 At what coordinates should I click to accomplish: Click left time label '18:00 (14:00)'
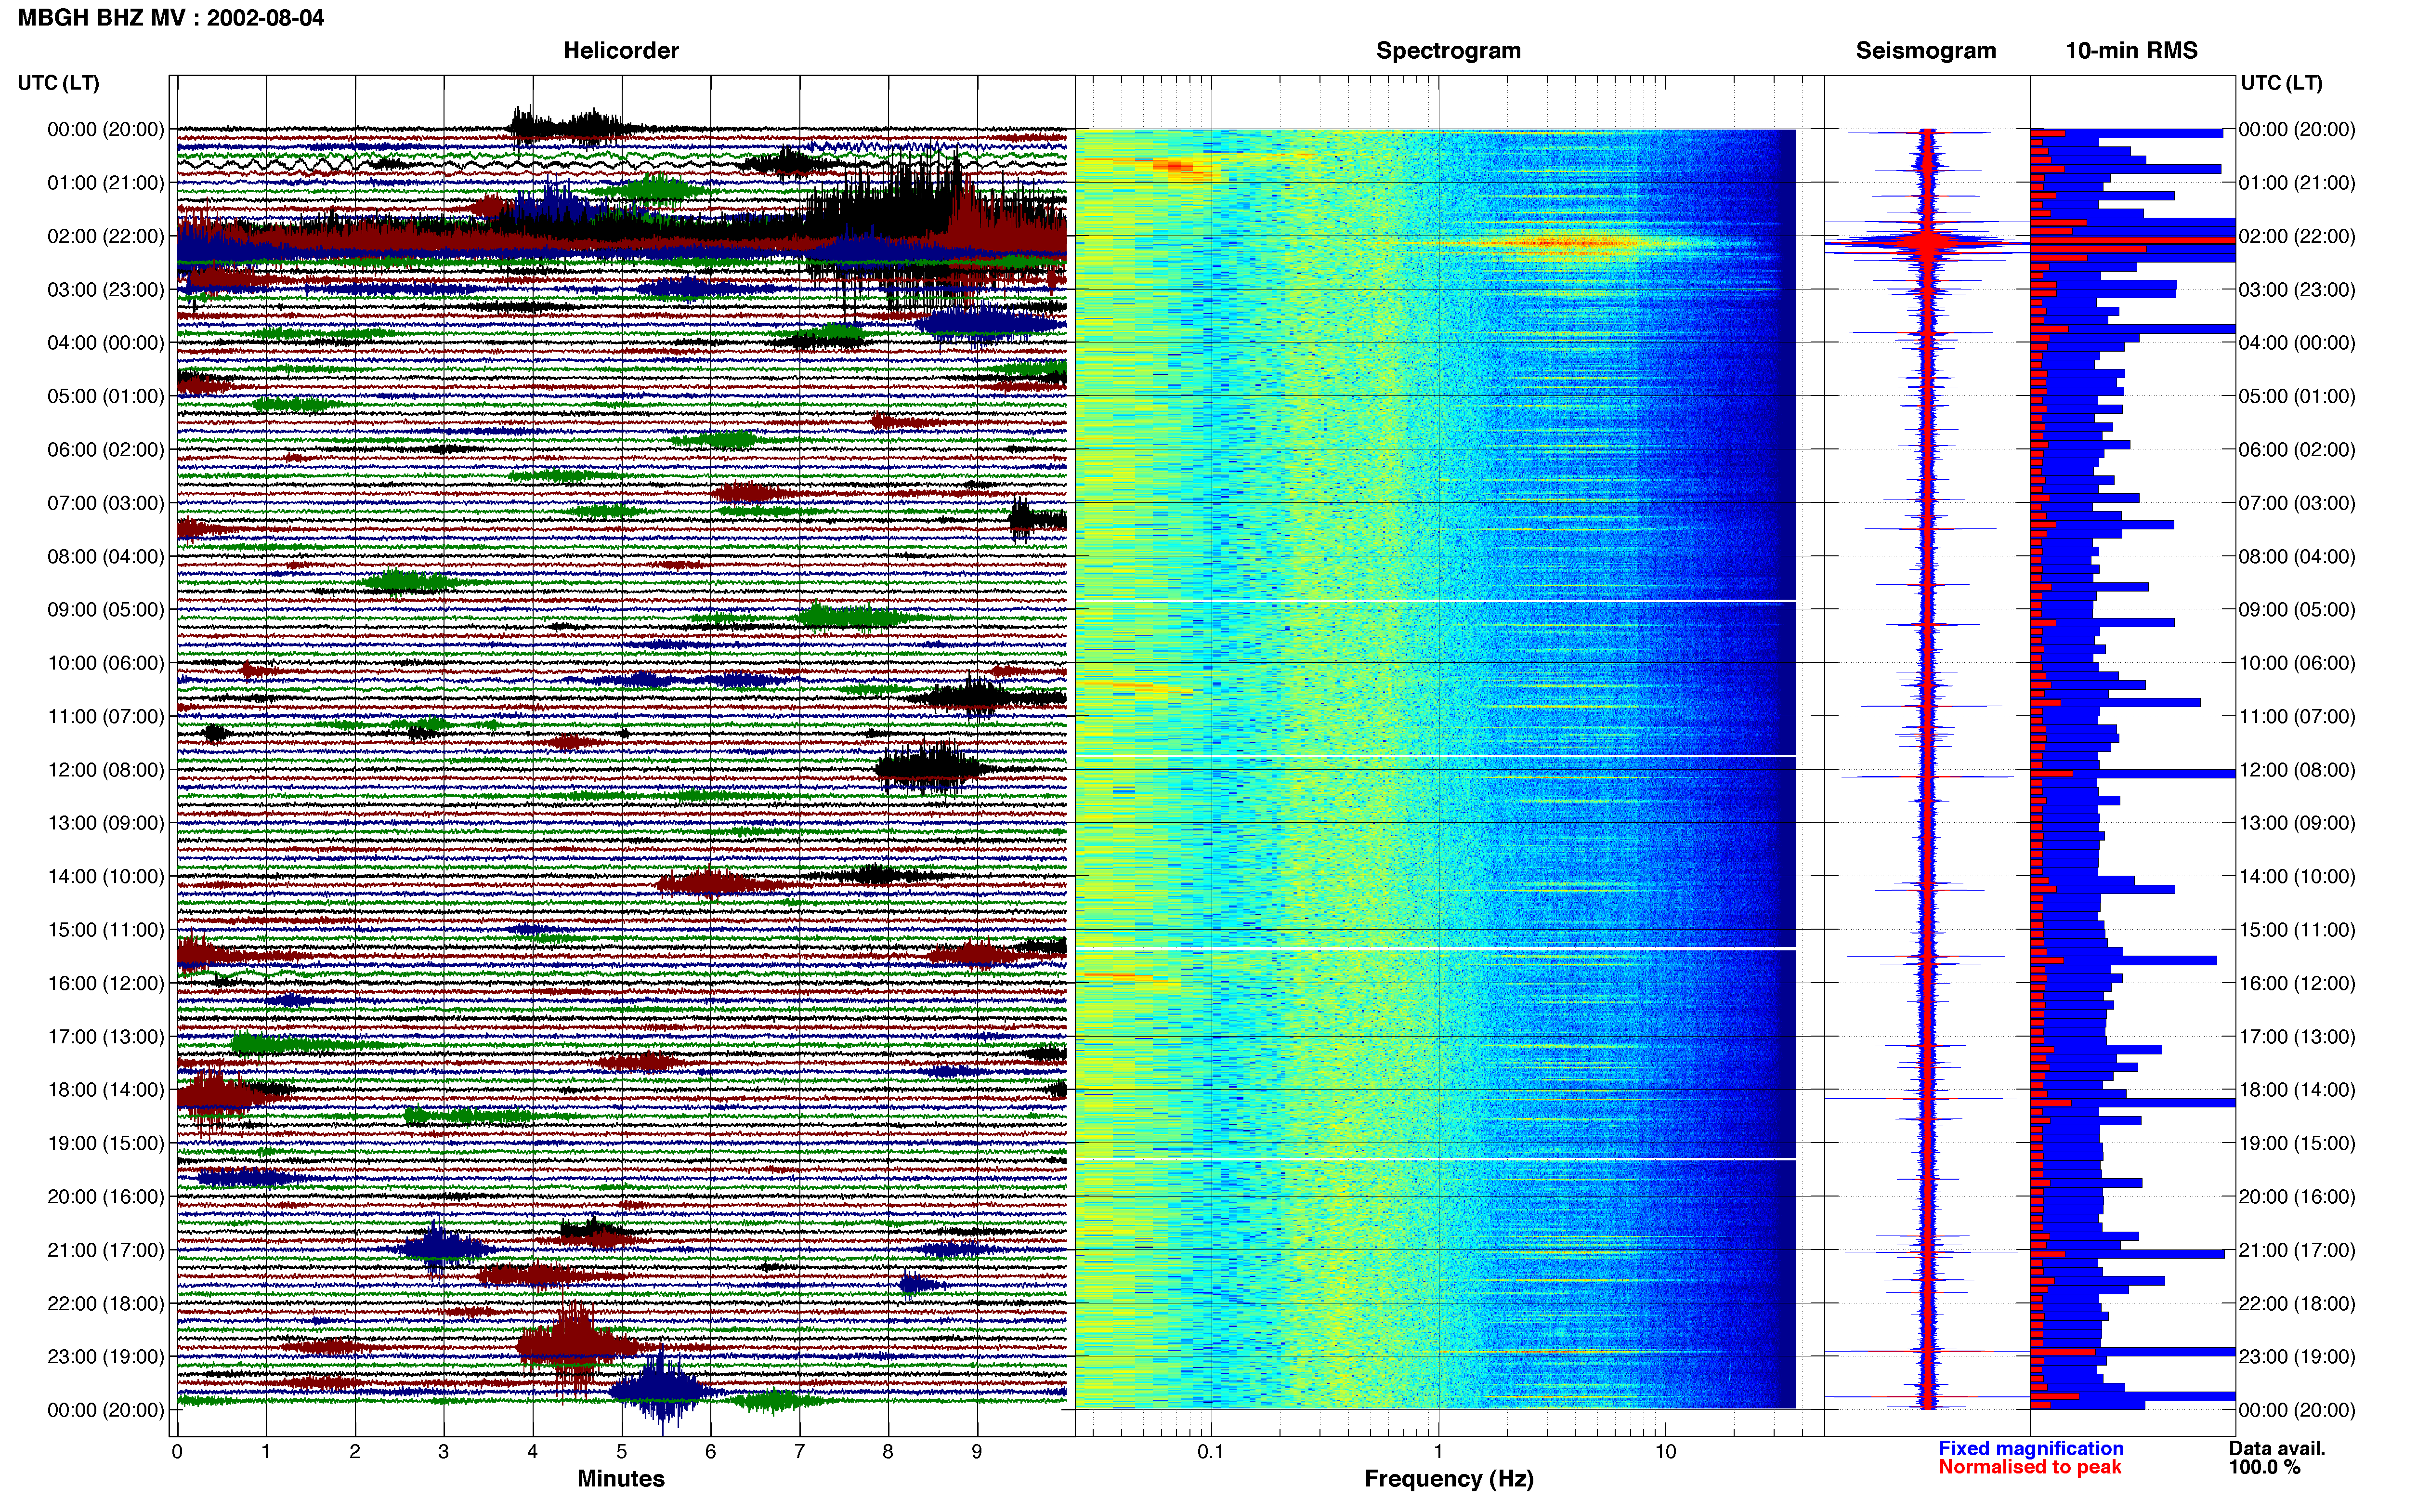pos(106,1090)
